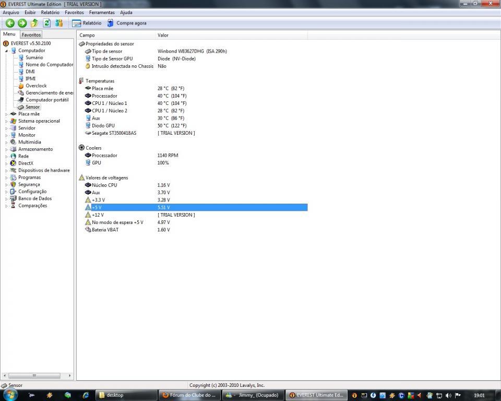The width and height of the screenshot is (501, 401).
Task: Click the Up level toolbar icon
Action: tap(34, 23)
